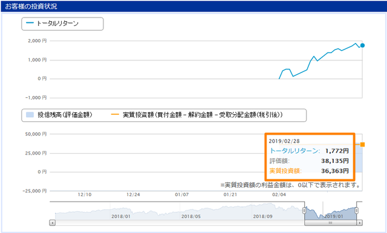Click the 36,363円 実質投資額 value
The image size is (387, 233).
[335, 171]
